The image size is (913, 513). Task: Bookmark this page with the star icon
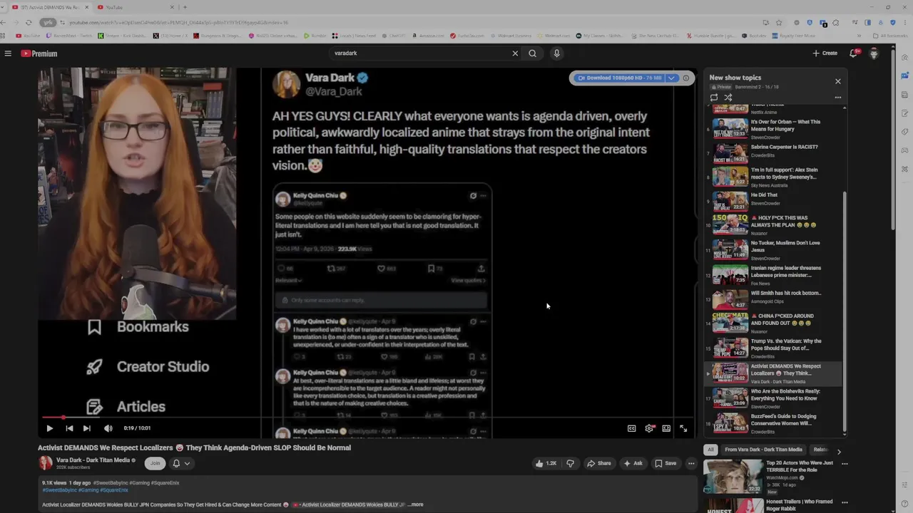(x=779, y=22)
